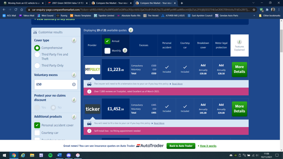
Task: Click Trustpilot reviews info icon
Action: coord(89,92)
